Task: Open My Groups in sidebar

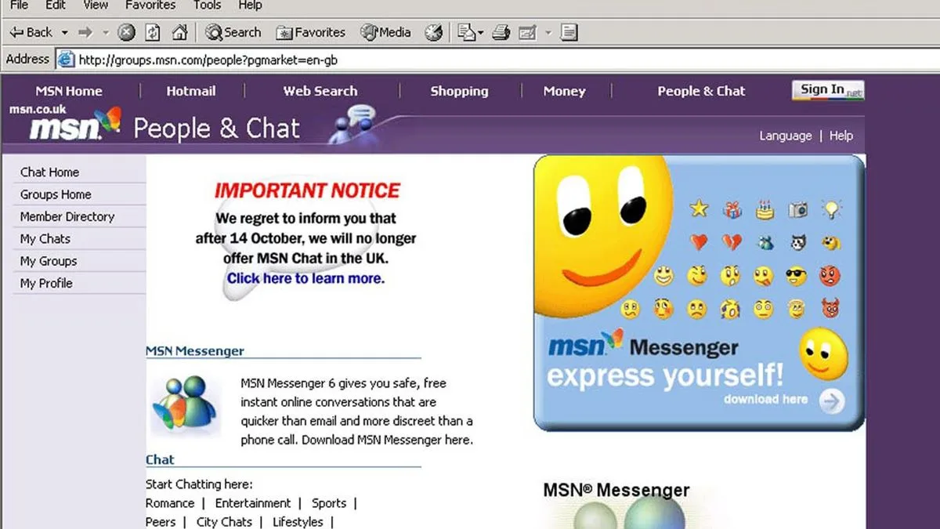Action: (49, 261)
